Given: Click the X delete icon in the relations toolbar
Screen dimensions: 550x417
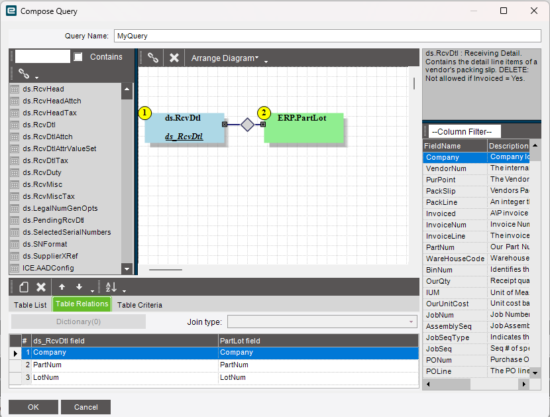Looking at the screenshot, I should pyautogui.click(x=41, y=287).
